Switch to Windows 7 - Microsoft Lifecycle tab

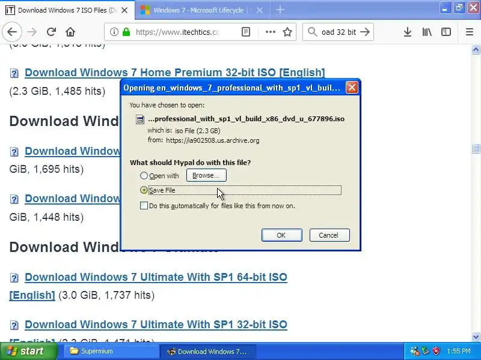coord(203,10)
